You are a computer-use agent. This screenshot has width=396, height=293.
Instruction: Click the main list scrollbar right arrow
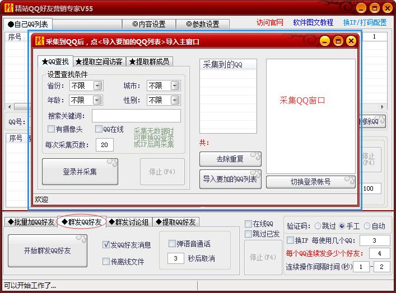pyautogui.click(x=383, y=107)
